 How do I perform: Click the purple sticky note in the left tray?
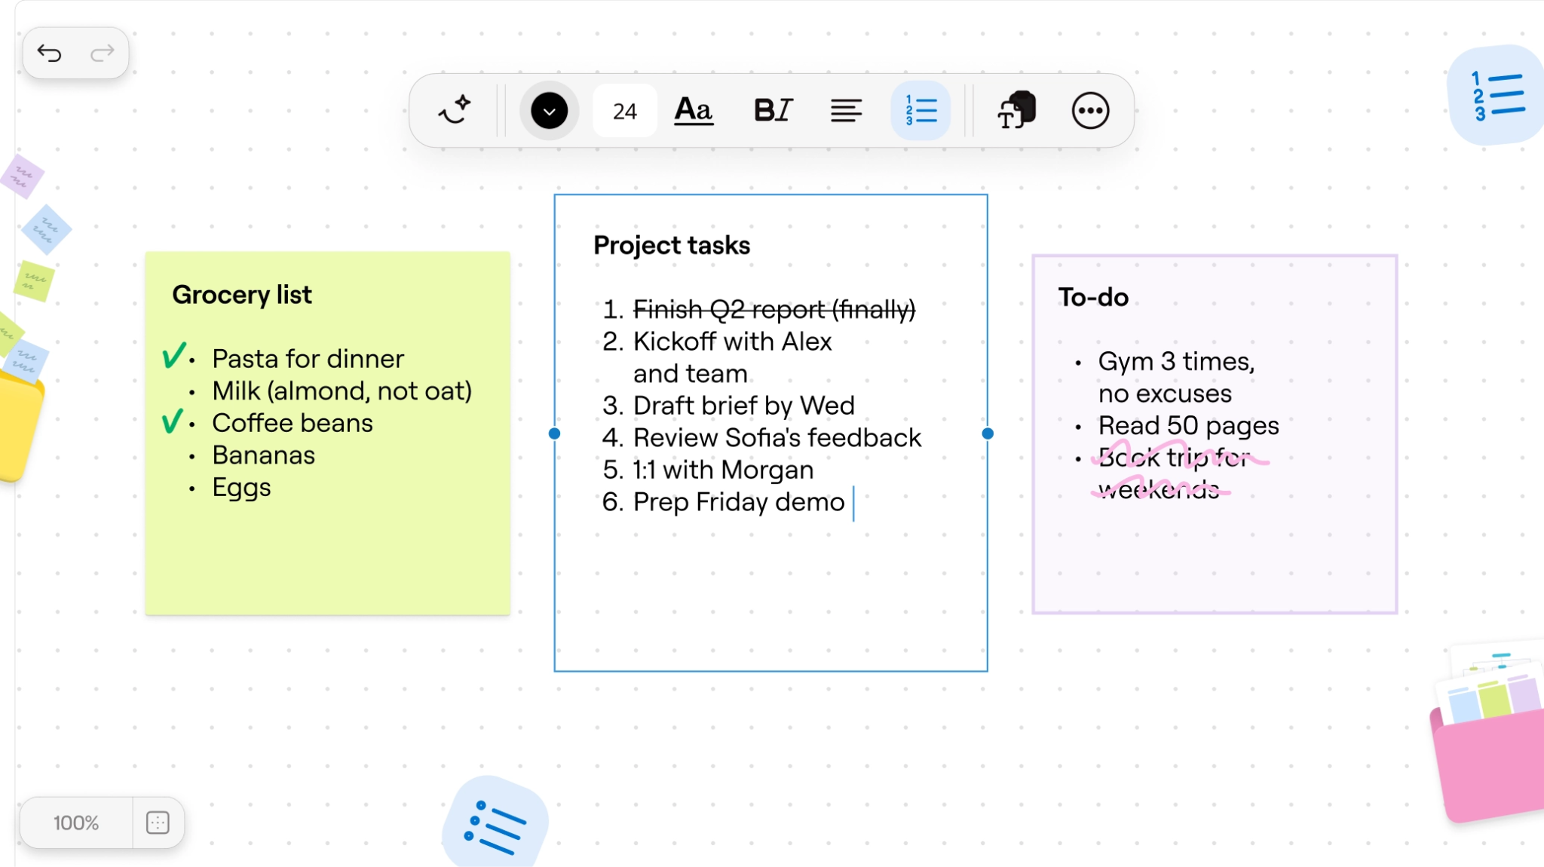point(22,176)
